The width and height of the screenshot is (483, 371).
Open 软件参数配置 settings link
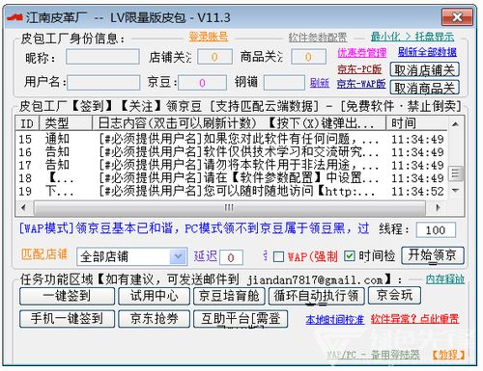tap(318, 38)
